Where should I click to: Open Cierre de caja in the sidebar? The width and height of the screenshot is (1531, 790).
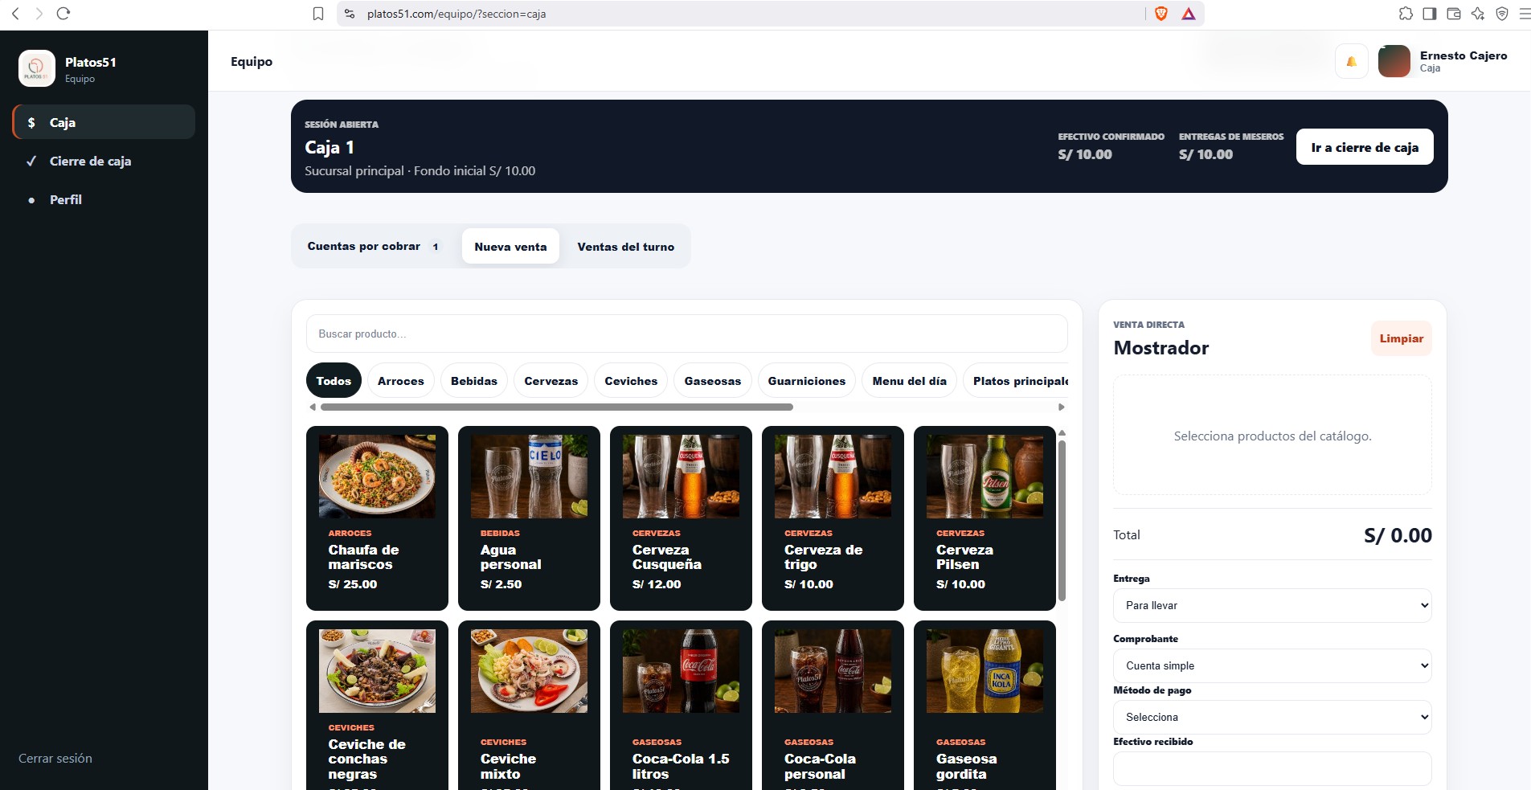point(104,161)
